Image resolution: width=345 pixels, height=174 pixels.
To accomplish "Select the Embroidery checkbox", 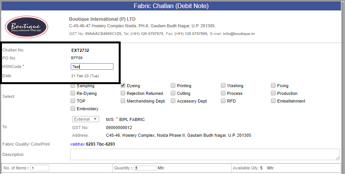I will [73, 108].
